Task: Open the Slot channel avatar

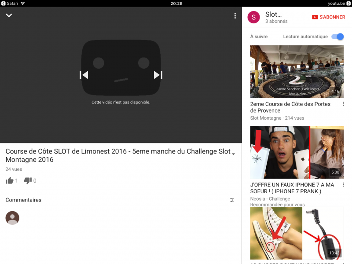Action: click(x=254, y=17)
